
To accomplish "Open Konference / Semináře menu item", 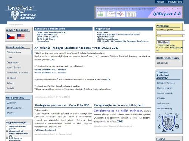I will 17,73.
